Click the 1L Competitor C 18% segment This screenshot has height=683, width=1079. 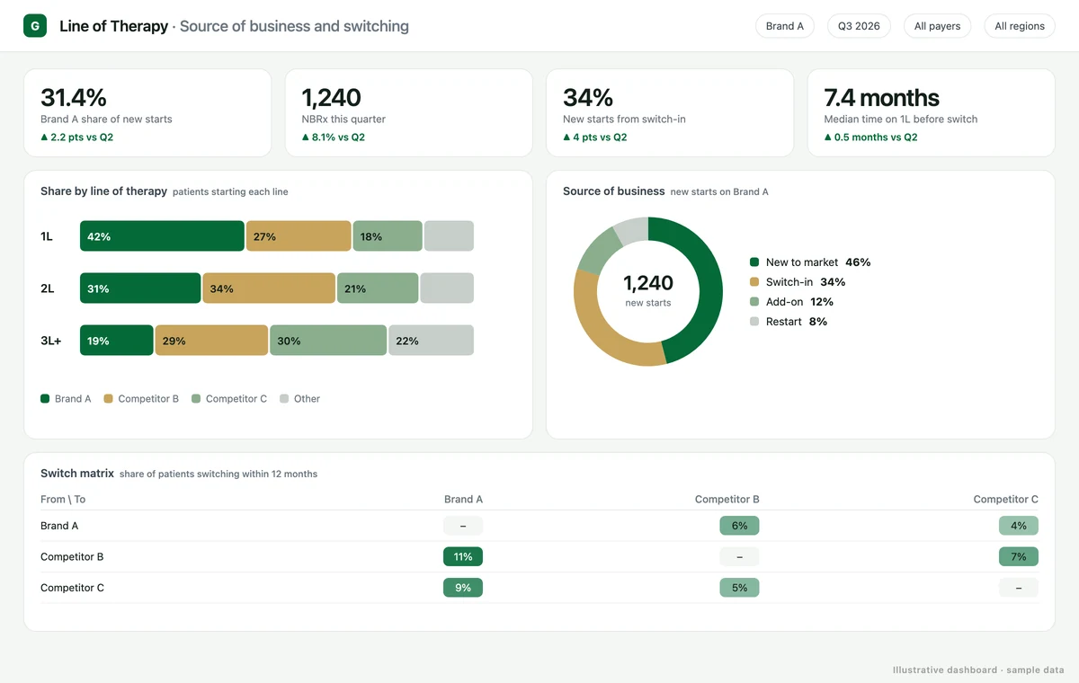pos(387,236)
